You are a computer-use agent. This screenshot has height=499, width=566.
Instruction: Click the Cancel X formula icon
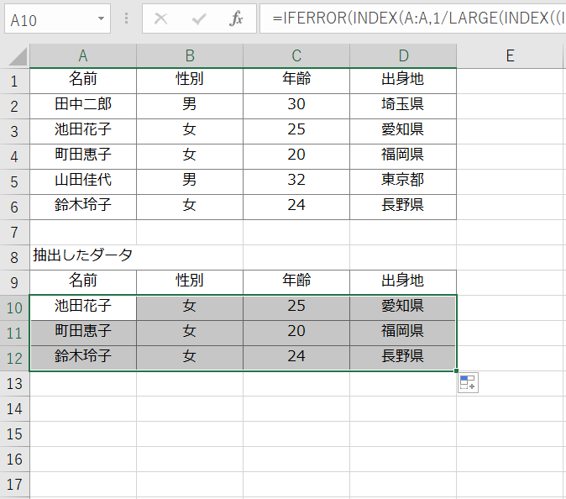coord(161,18)
